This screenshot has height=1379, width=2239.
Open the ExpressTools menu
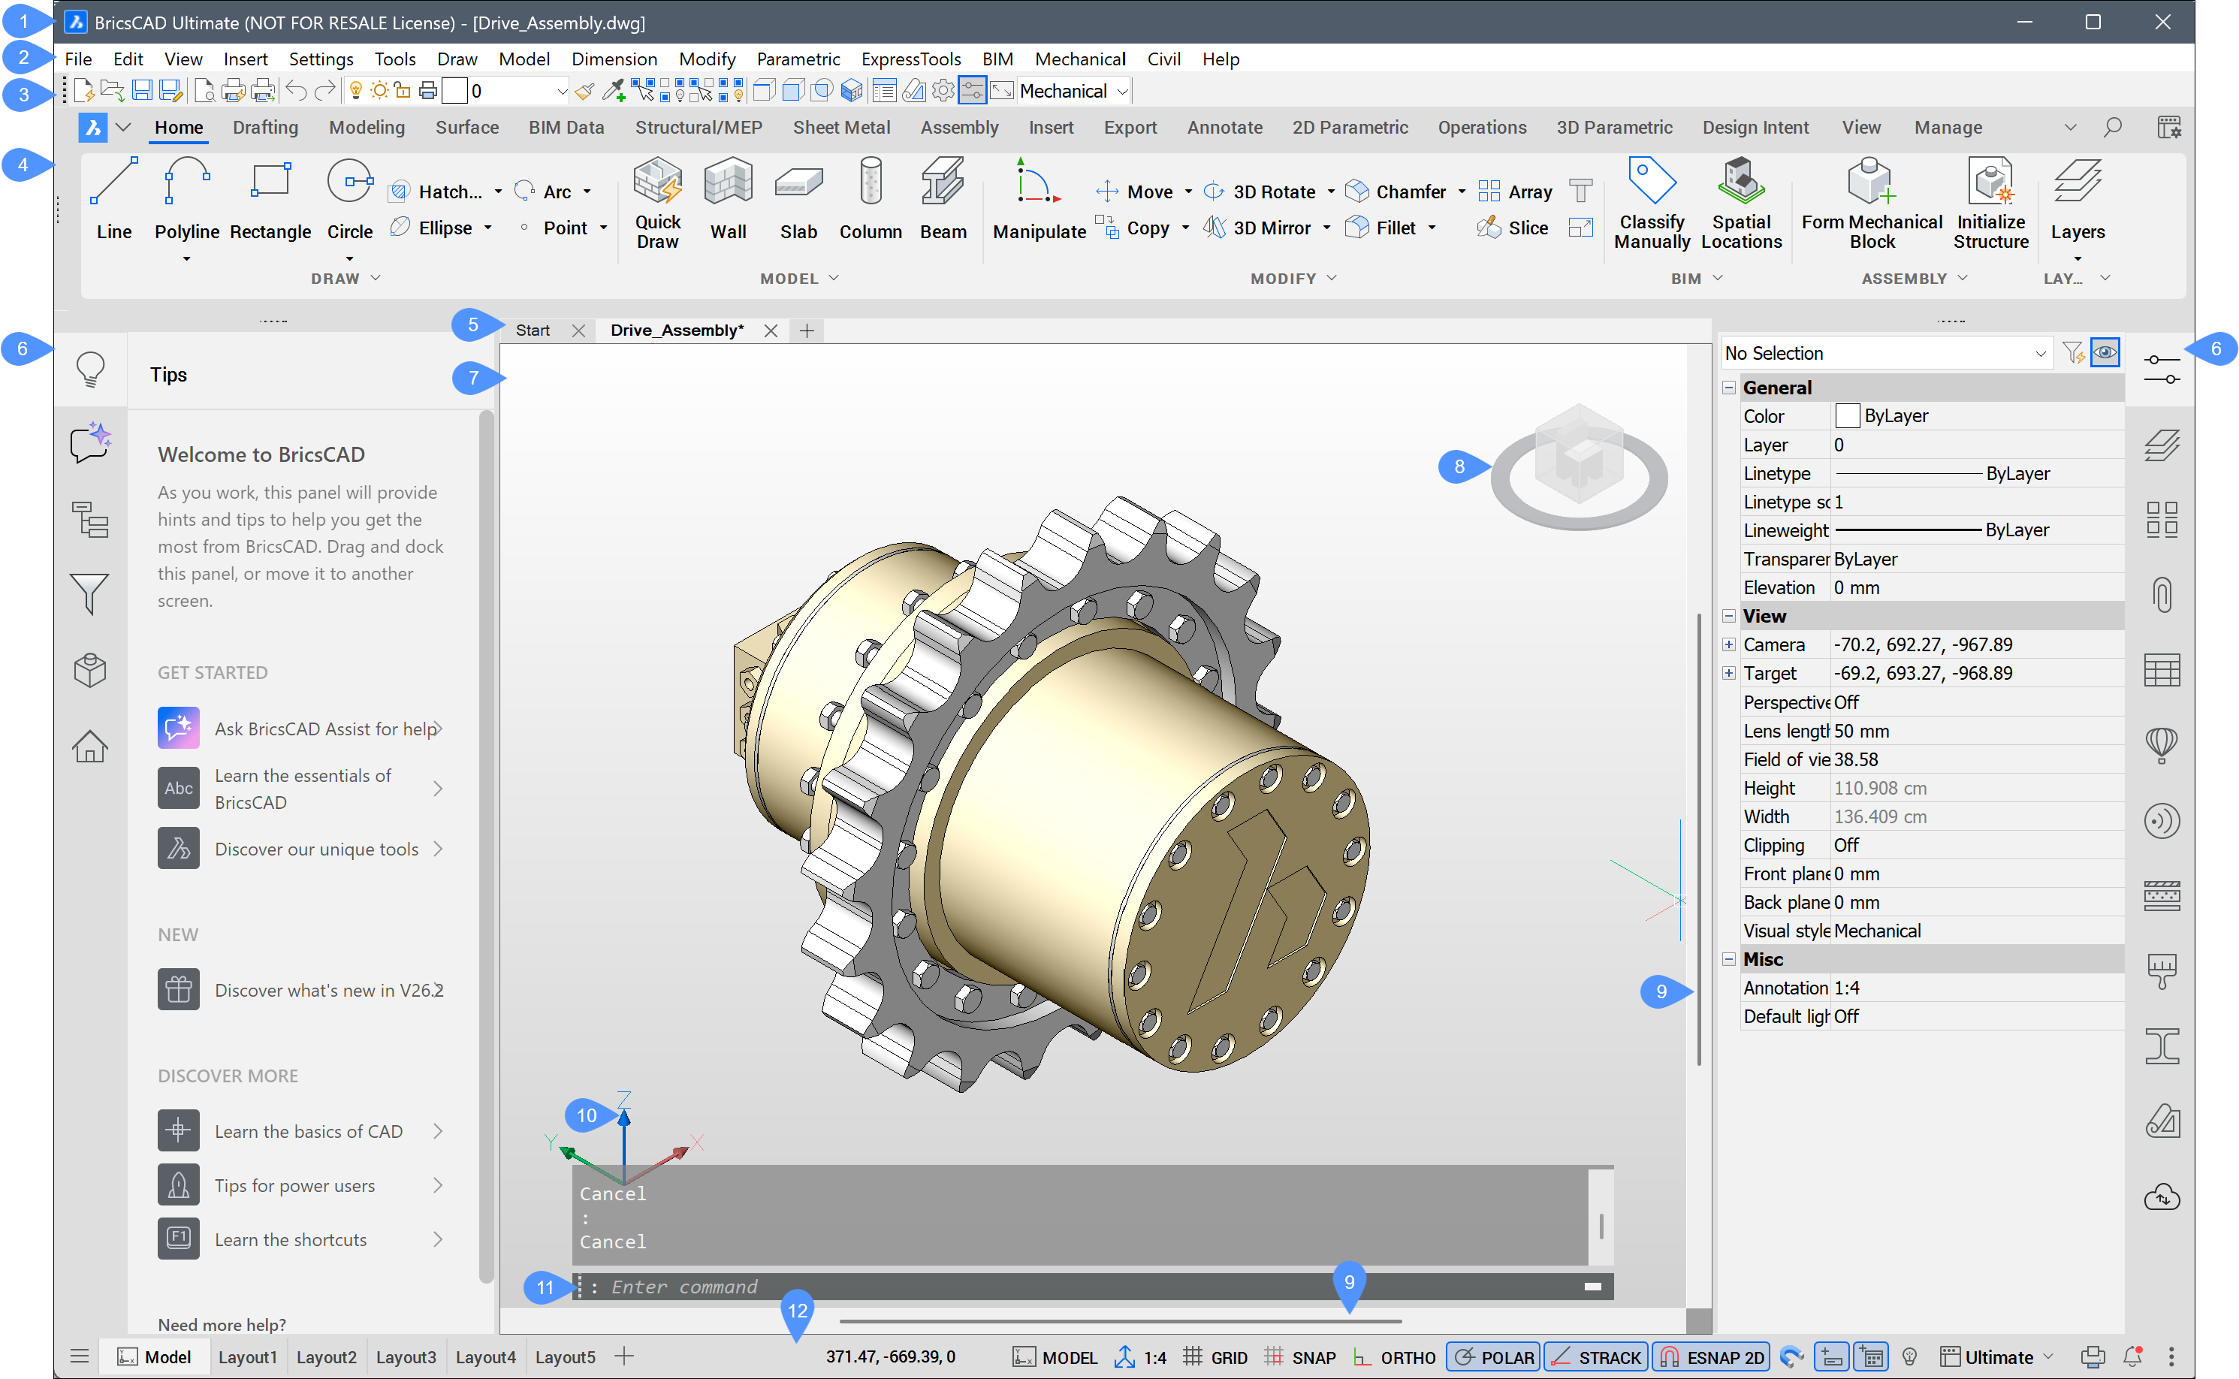click(910, 59)
